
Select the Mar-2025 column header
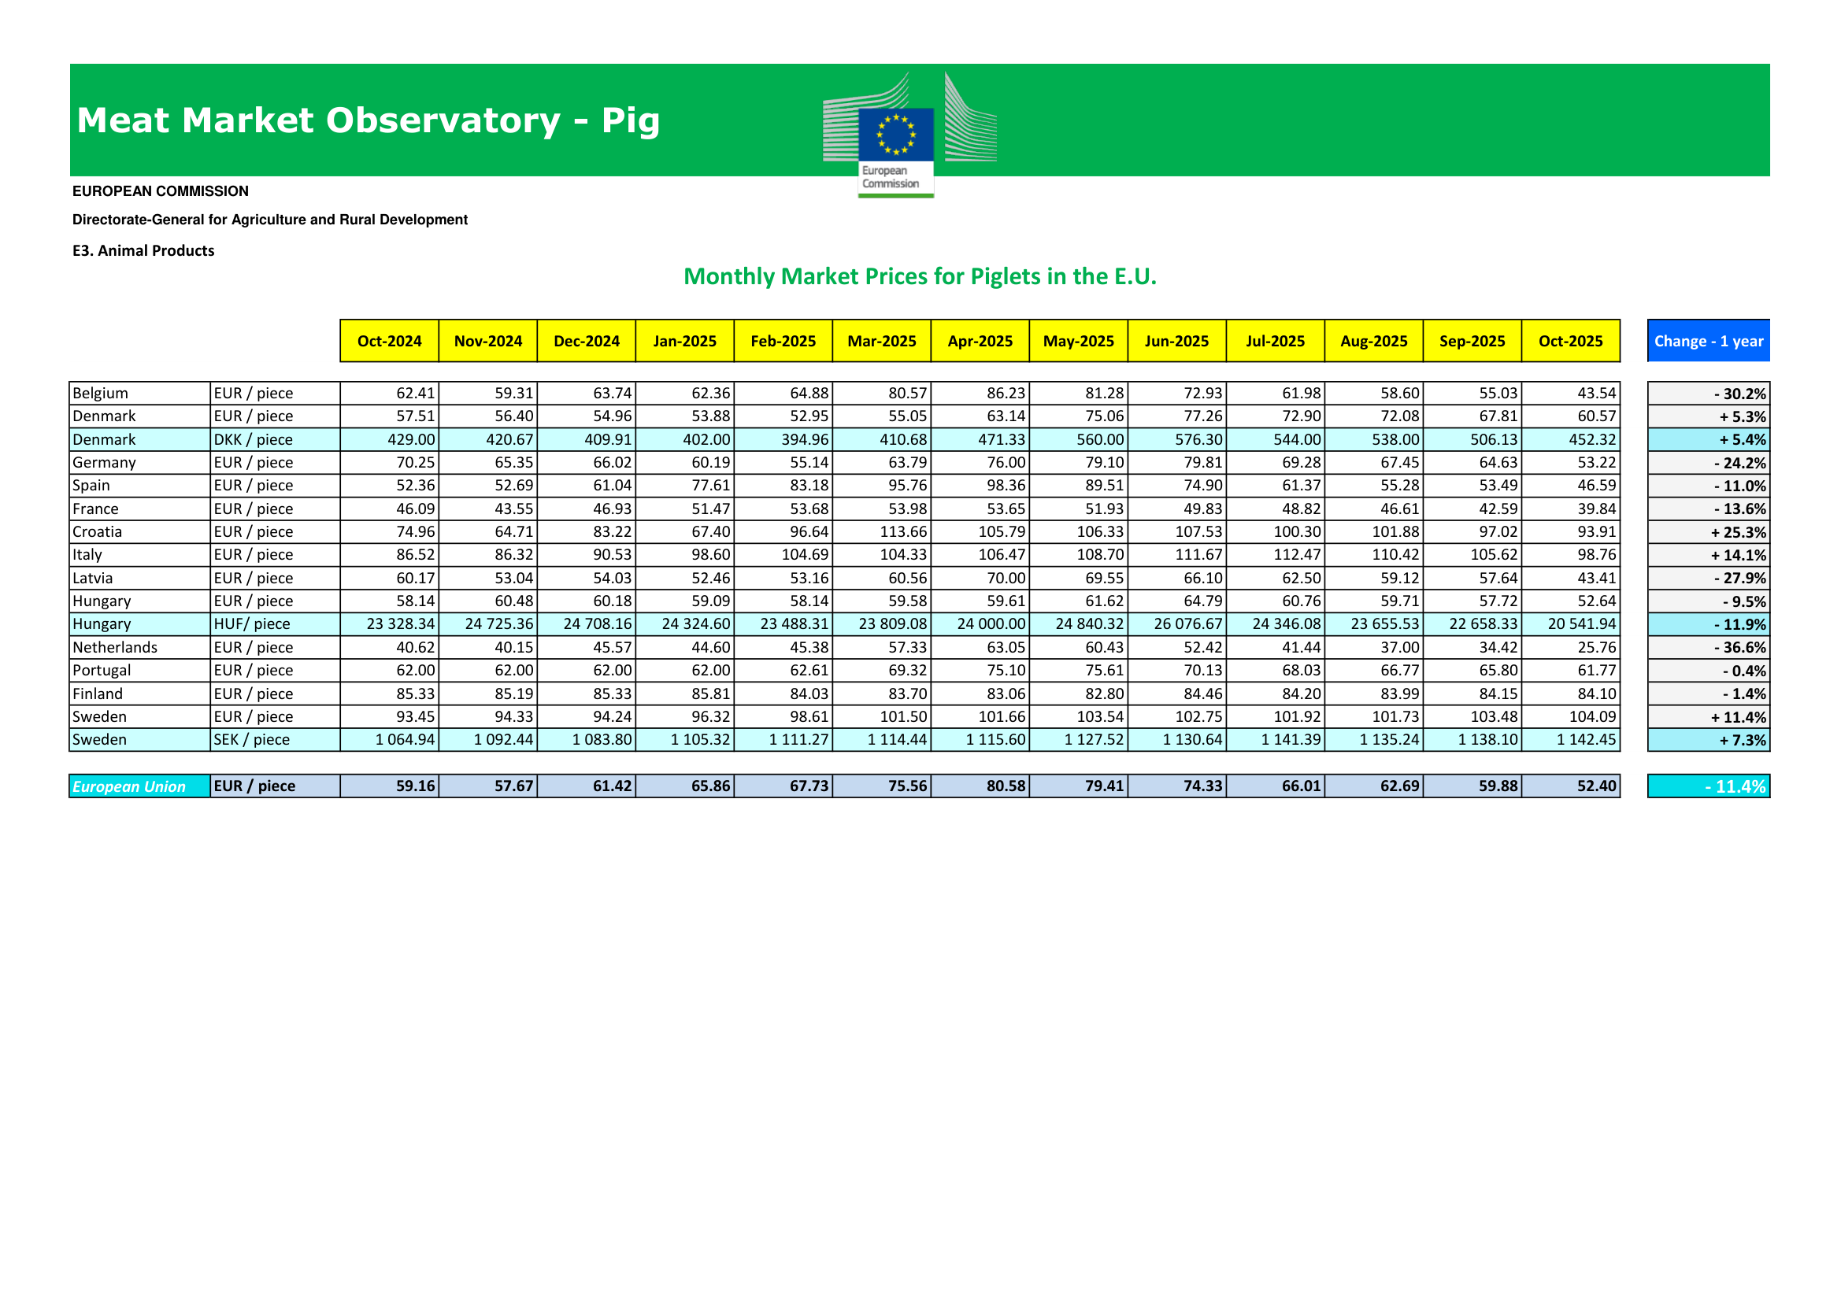tap(881, 341)
